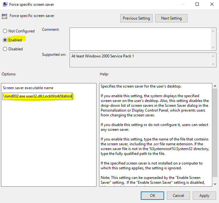This screenshot has height=203, width=219.
Task: Click the Supported on scroll down arrow
Action: 214,64
